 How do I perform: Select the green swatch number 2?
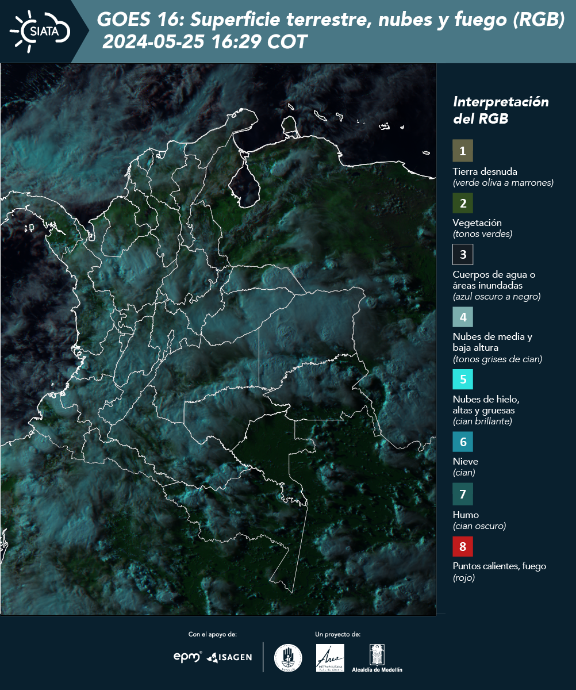click(x=463, y=202)
